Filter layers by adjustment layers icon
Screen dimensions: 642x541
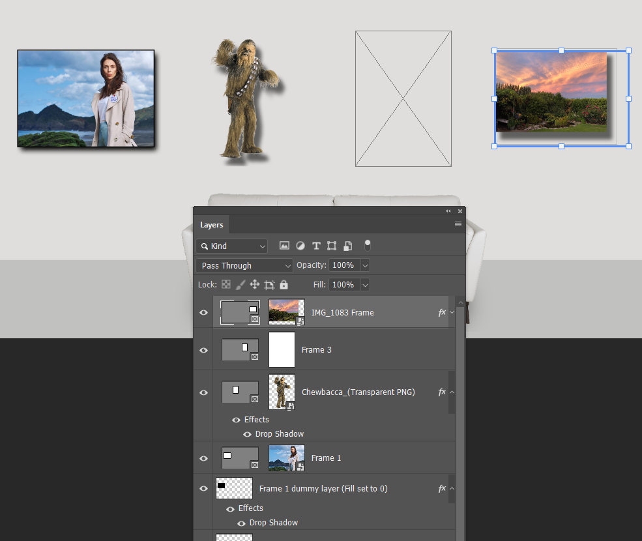(x=300, y=246)
